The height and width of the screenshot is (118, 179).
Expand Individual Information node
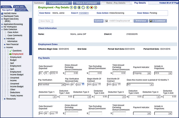click(x=5, y=39)
